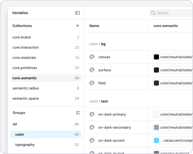Click the on-dark-primary variable name

[x=112, y=115]
